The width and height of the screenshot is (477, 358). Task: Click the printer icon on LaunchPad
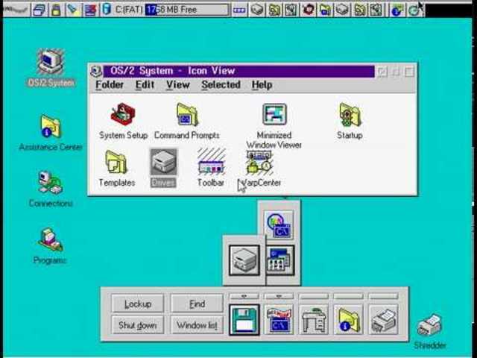[x=383, y=320]
